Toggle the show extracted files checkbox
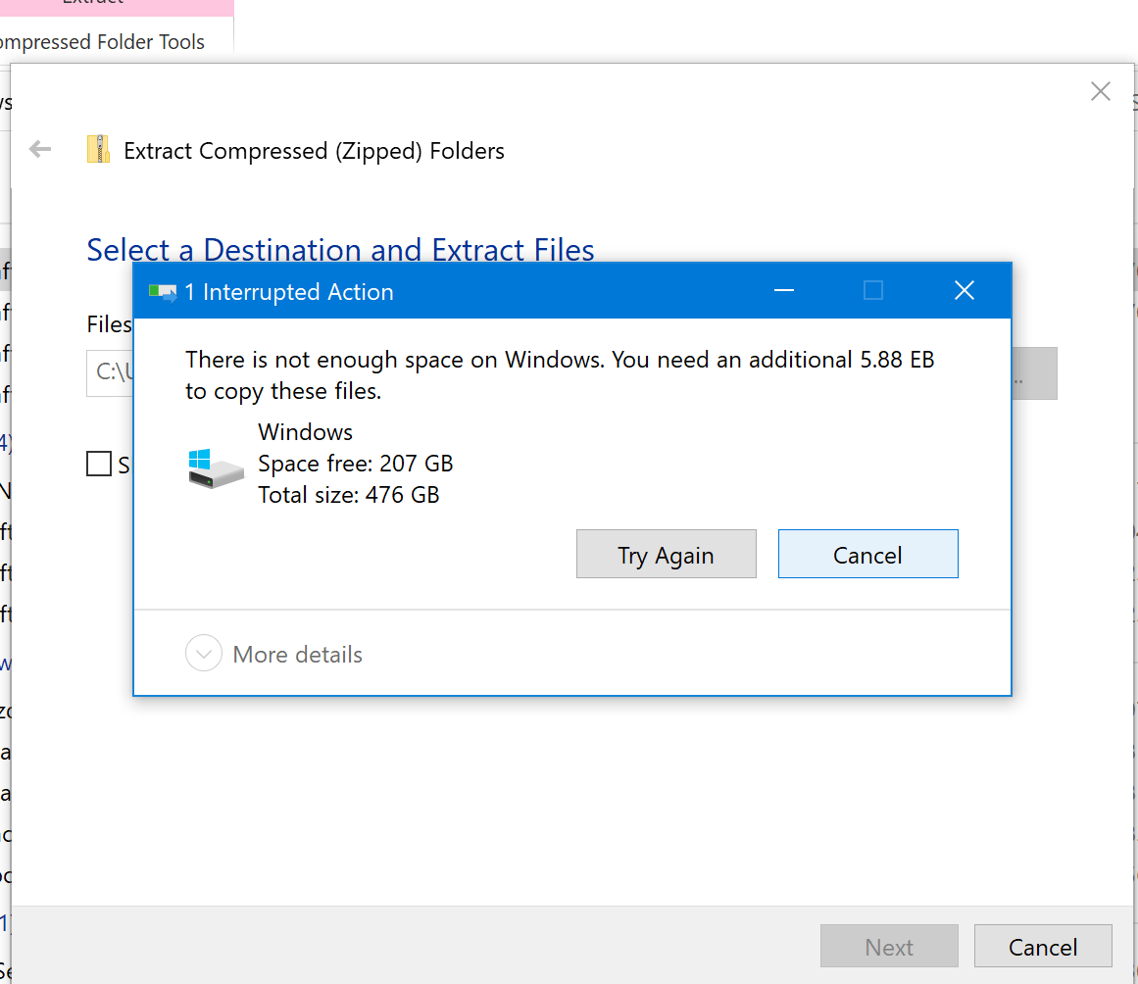This screenshot has width=1138, height=984. tap(99, 464)
